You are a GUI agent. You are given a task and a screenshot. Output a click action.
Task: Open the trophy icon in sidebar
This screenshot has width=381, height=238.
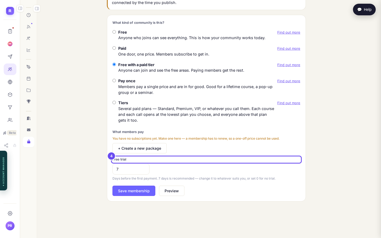29,102
